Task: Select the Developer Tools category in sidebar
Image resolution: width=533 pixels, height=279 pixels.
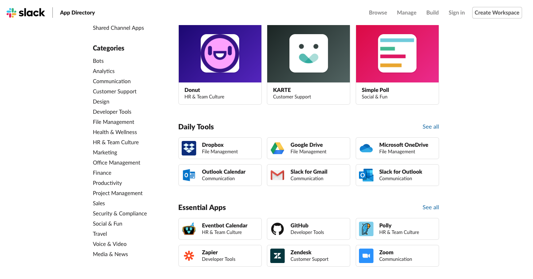Action: pos(112,112)
